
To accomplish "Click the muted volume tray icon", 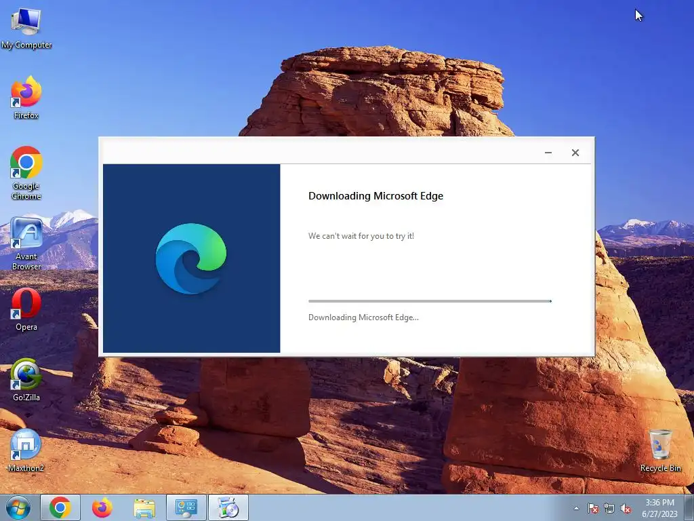I will 626,508.
